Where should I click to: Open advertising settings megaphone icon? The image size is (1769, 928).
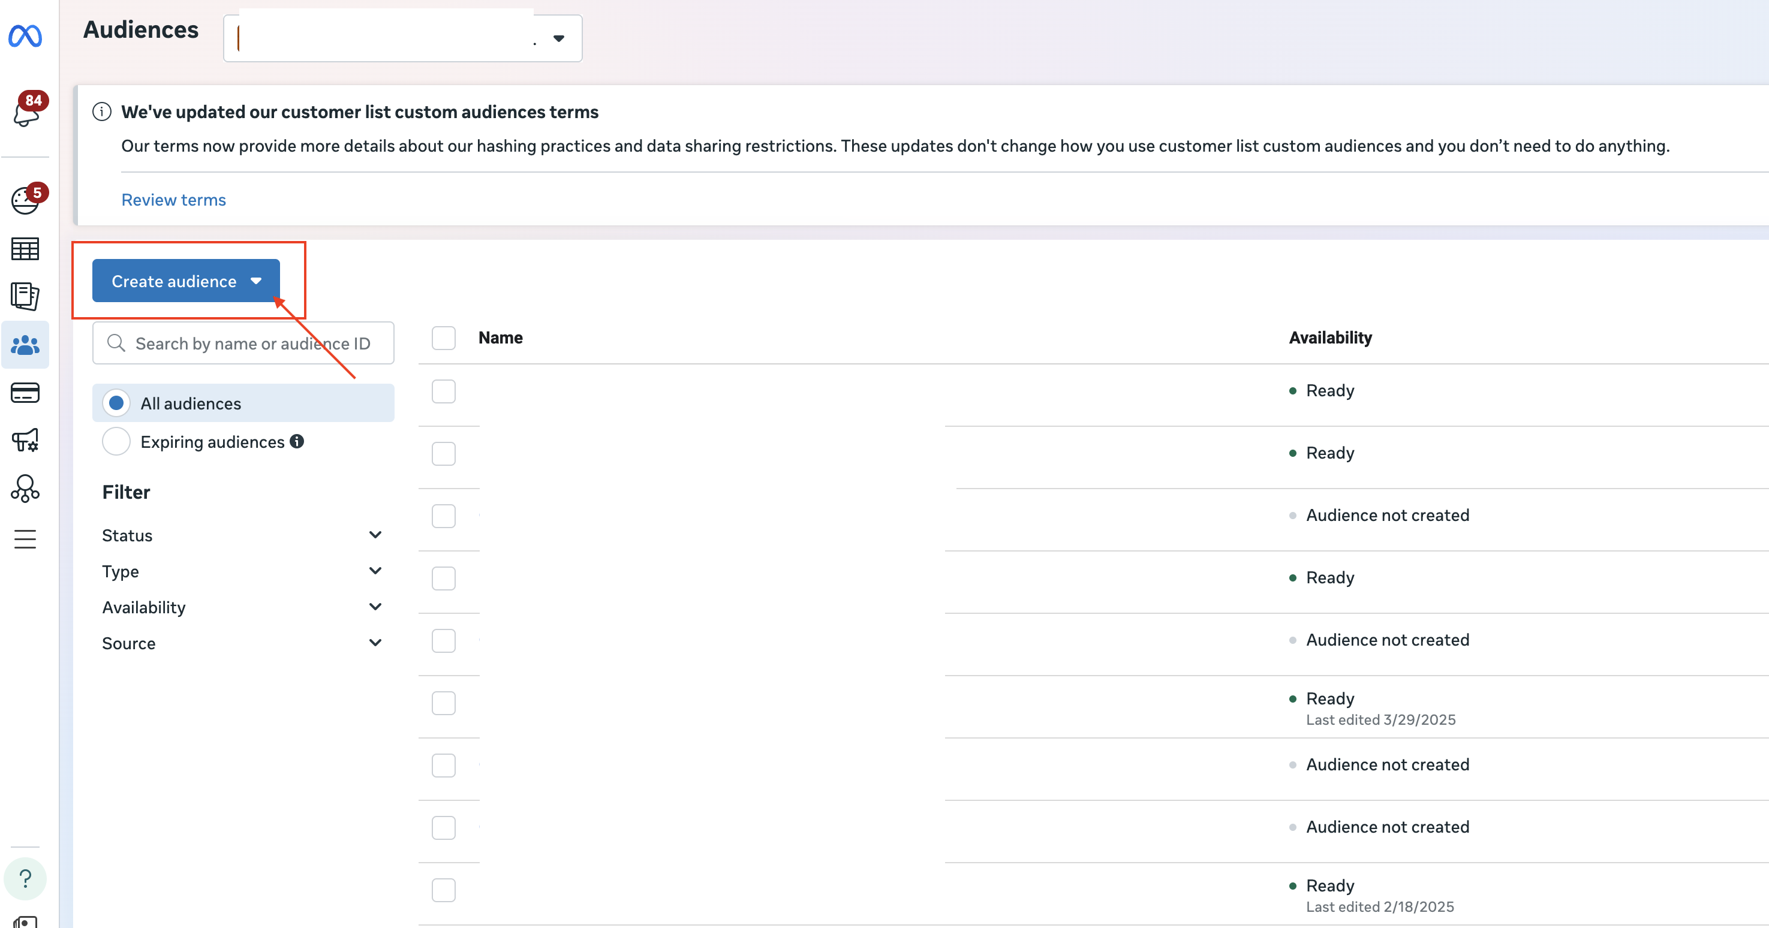point(25,440)
